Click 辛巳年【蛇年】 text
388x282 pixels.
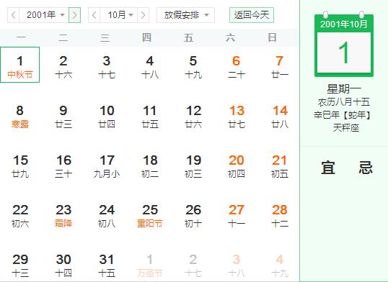tap(343, 115)
